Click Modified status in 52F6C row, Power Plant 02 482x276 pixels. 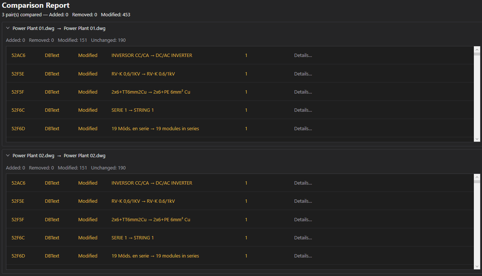click(x=88, y=238)
